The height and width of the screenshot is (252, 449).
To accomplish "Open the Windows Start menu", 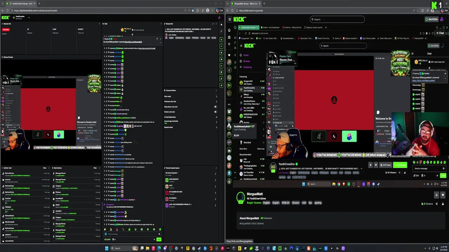I will click(107, 248).
